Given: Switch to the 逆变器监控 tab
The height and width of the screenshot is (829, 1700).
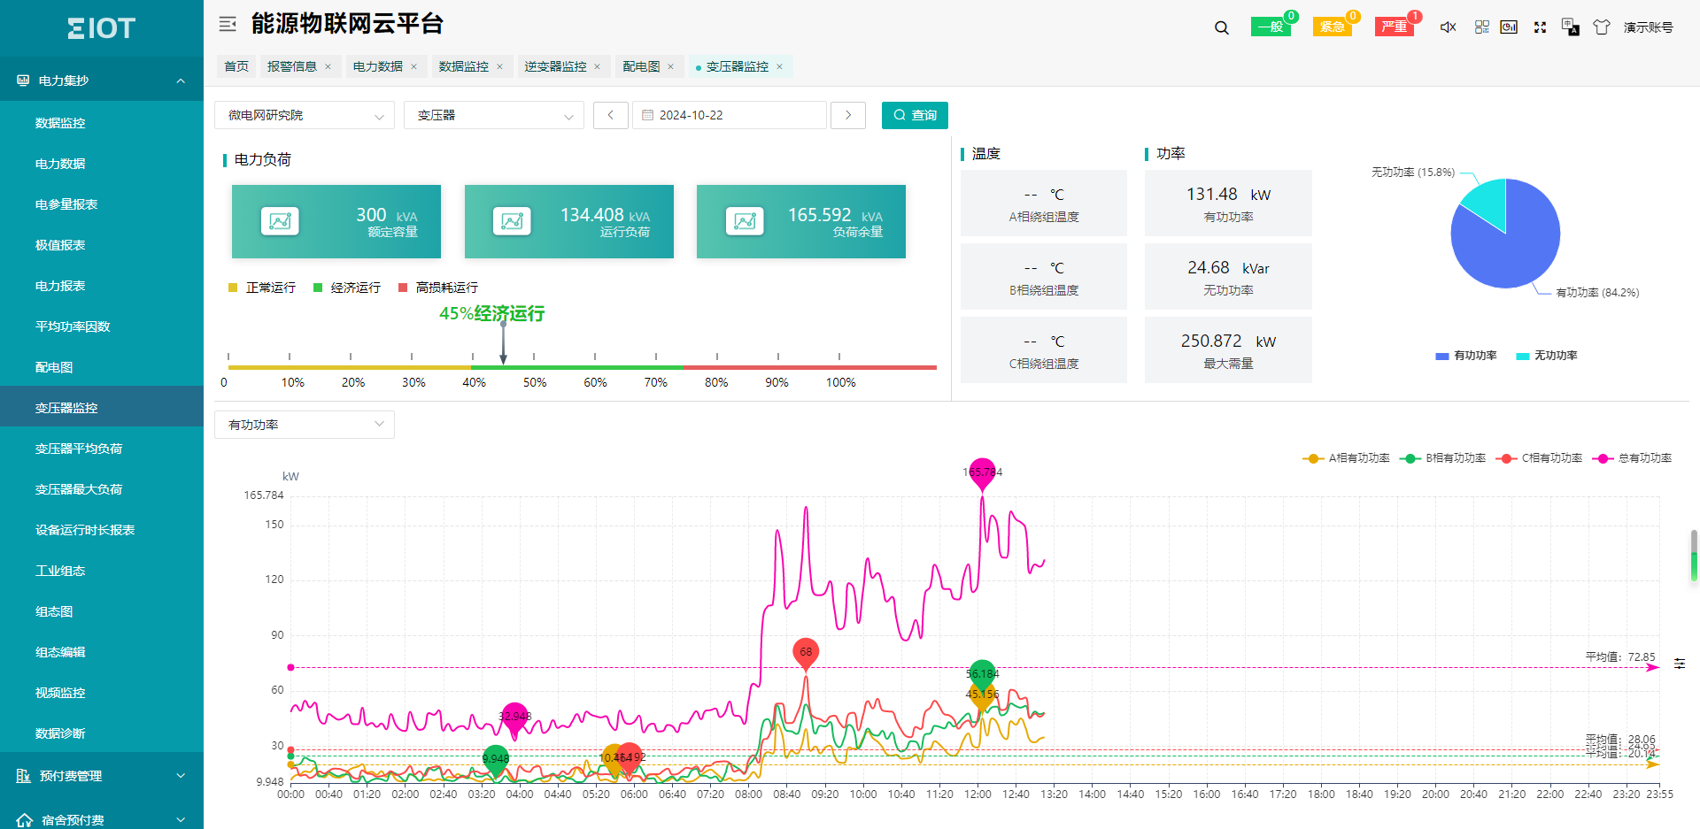Looking at the screenshot, I should (x=554, y=66).
